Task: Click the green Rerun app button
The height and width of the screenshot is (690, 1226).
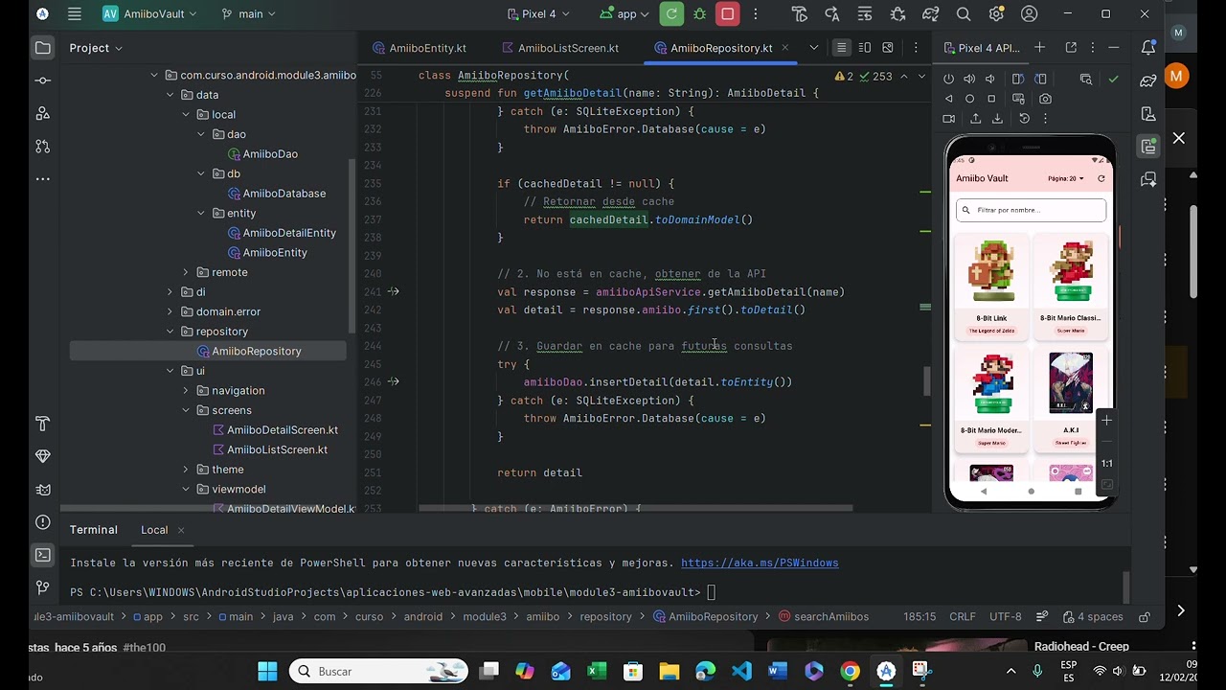Action: click(x=671, y=14)
